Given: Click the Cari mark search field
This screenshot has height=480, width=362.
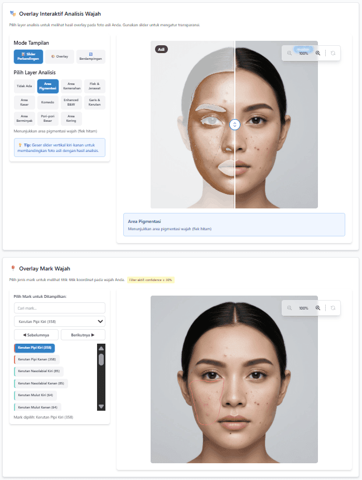Looking at the screenshot, I should [59, 308].
